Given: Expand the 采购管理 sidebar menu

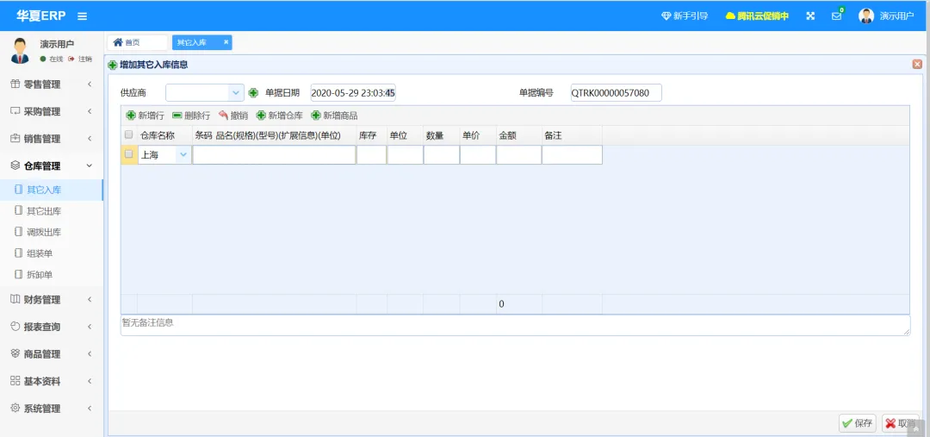Looking at the screenshot, I should (52, 112).
